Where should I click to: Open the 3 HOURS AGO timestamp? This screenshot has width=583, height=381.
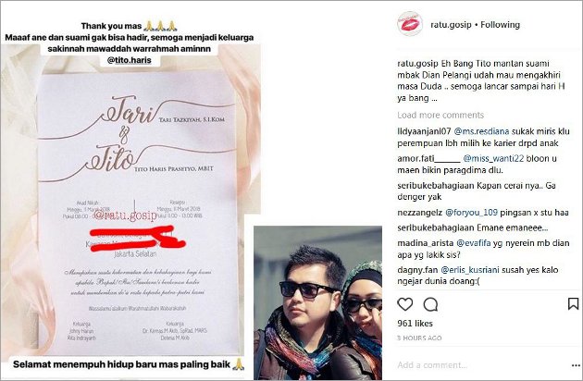[x=419, y=338]
